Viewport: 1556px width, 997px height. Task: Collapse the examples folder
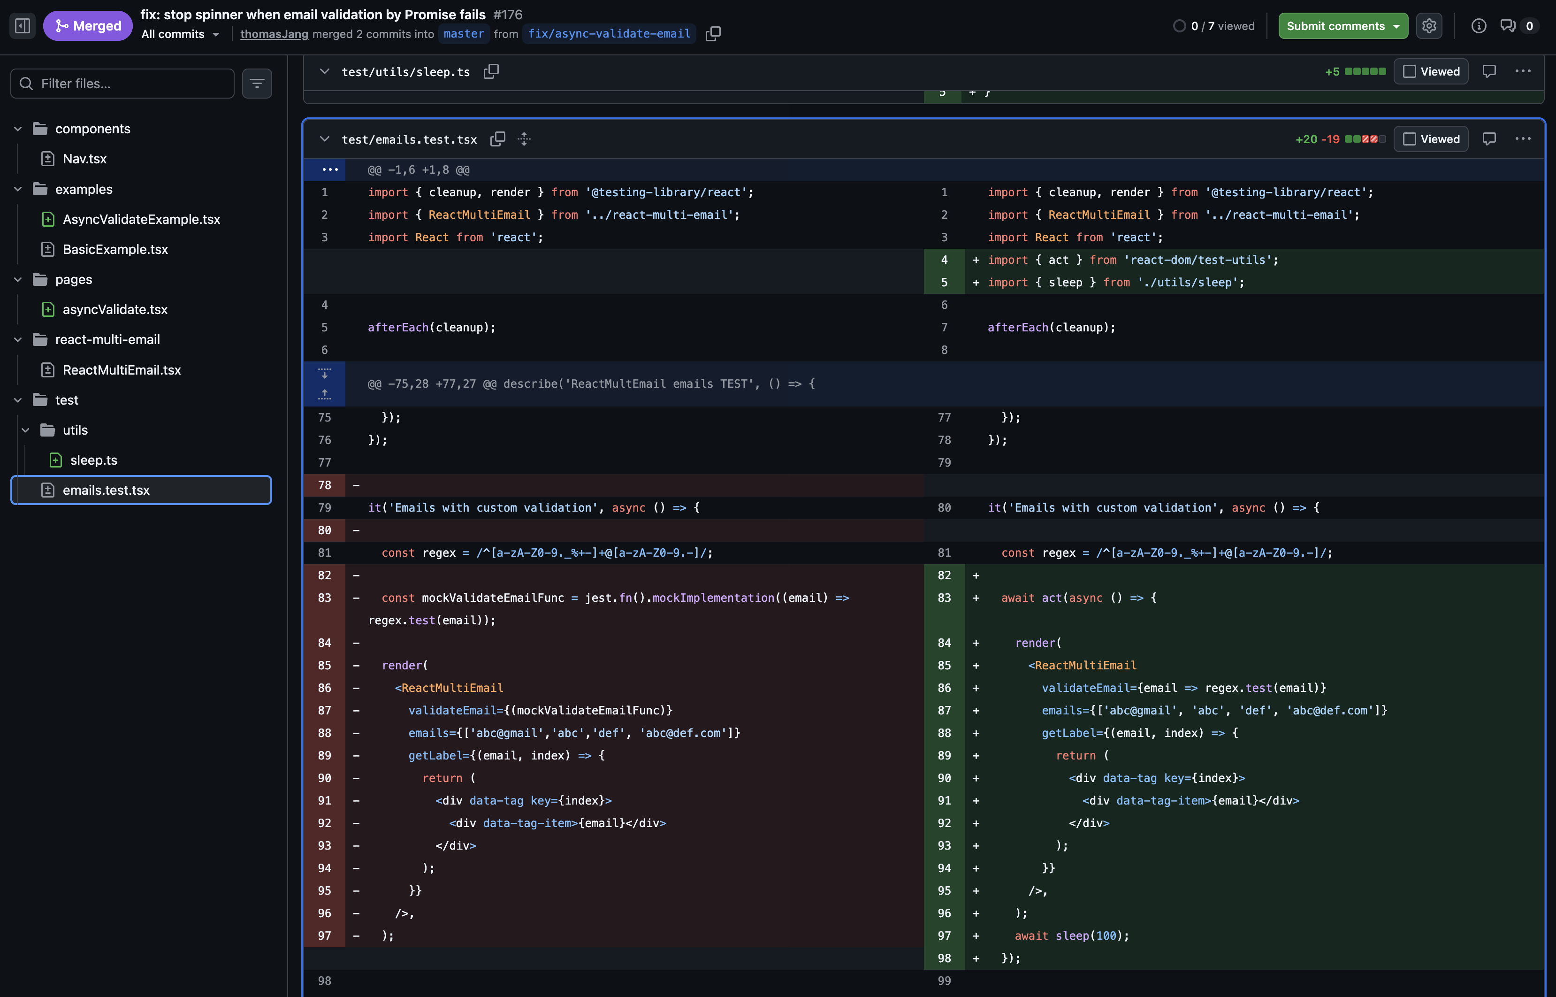[x=18, y=189]
